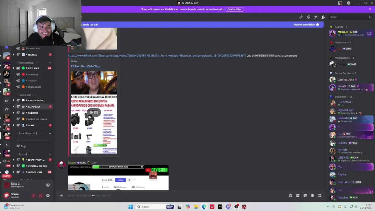The height and width of the screenshot is (211, 375).
Task: Open the Discord taskbar icon
Action: 228,207
